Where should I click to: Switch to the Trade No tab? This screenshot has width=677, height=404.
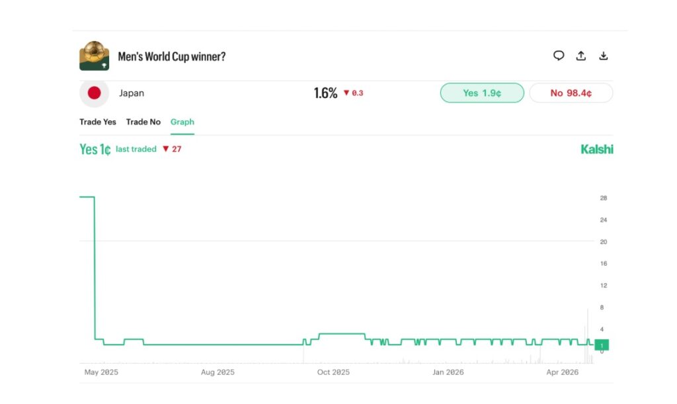coord(143,122)
